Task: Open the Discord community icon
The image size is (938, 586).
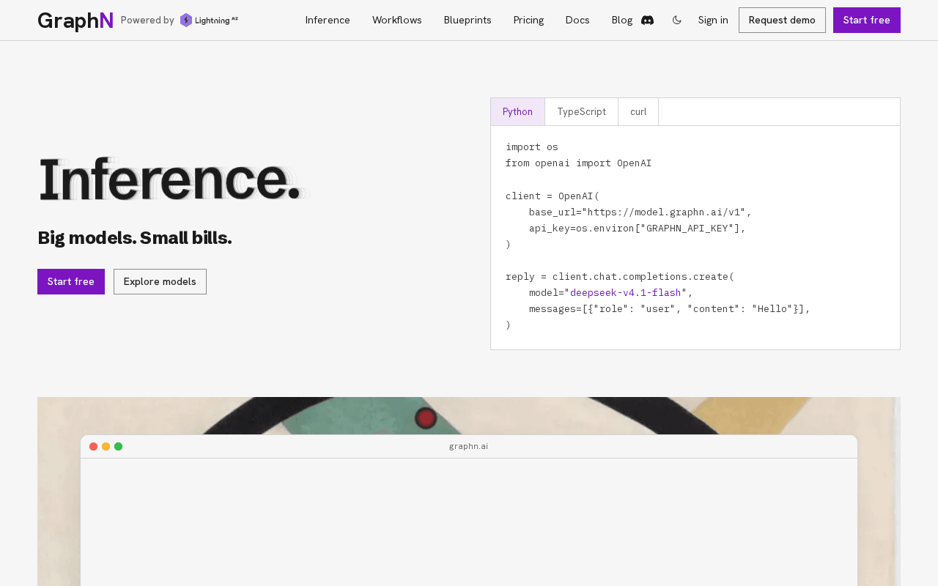Action: (x=647, y=21)
